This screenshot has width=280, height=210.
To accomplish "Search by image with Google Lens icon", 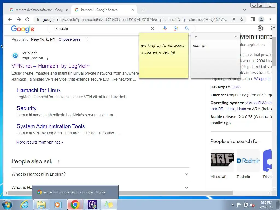I will click(176, 28).
